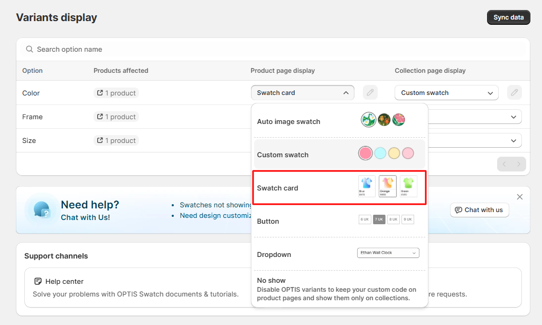The width and height of the screenshot is (542, 325).
Task: Select the Frame option name
Action: pos(33,117)
